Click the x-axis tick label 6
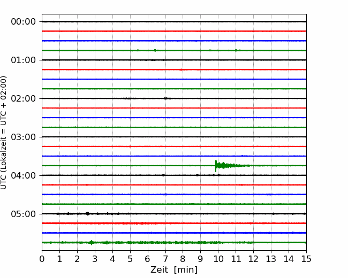This screenshot has width=348, height=278. coord(148,259)
